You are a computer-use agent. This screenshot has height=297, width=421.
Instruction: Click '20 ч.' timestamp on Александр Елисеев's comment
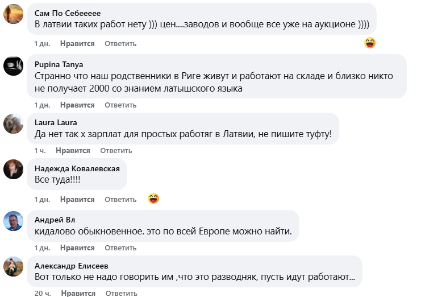[x=42, y=294]
